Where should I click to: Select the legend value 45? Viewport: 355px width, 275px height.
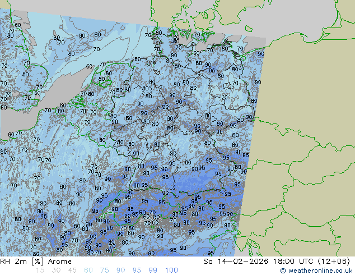72,271
